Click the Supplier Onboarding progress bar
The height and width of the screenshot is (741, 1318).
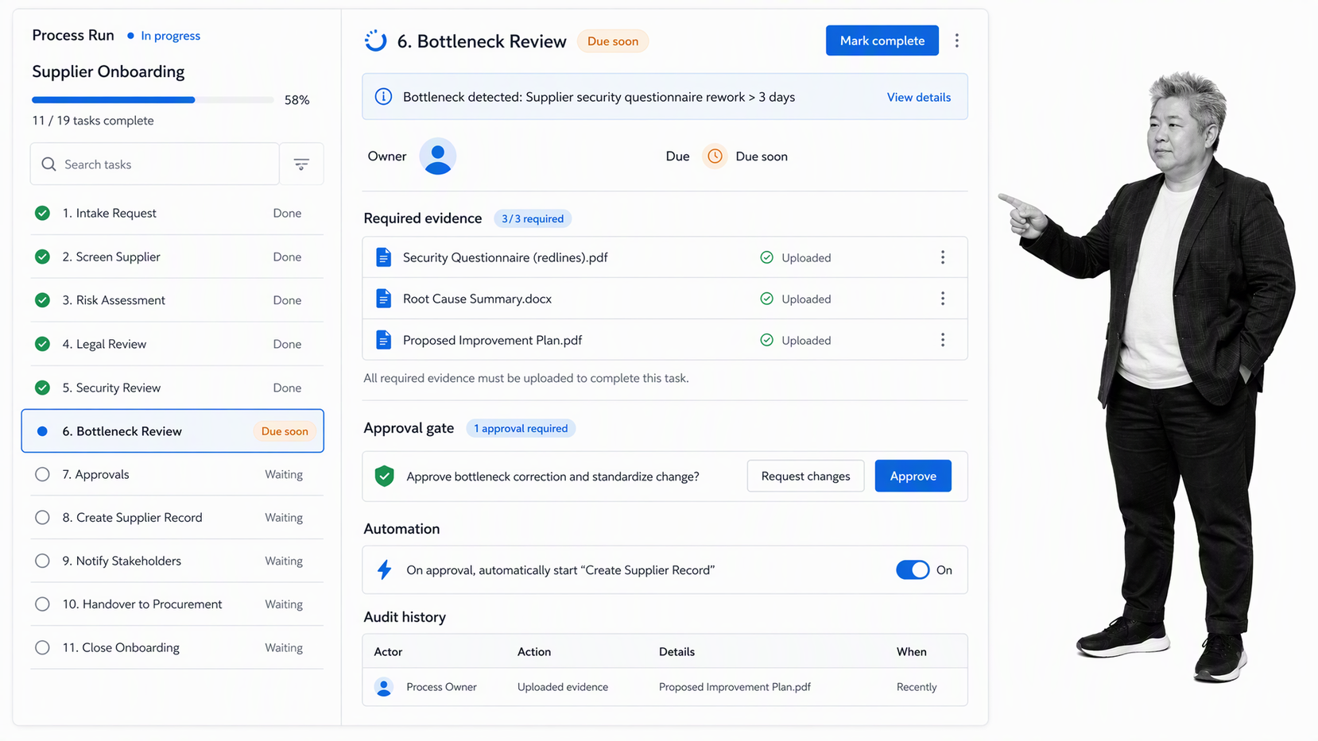click(x=153, y=100)
